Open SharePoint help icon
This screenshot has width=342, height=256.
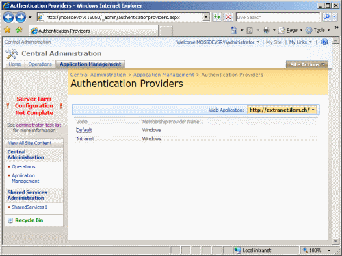pyautogui.click(x=325, y=42)
